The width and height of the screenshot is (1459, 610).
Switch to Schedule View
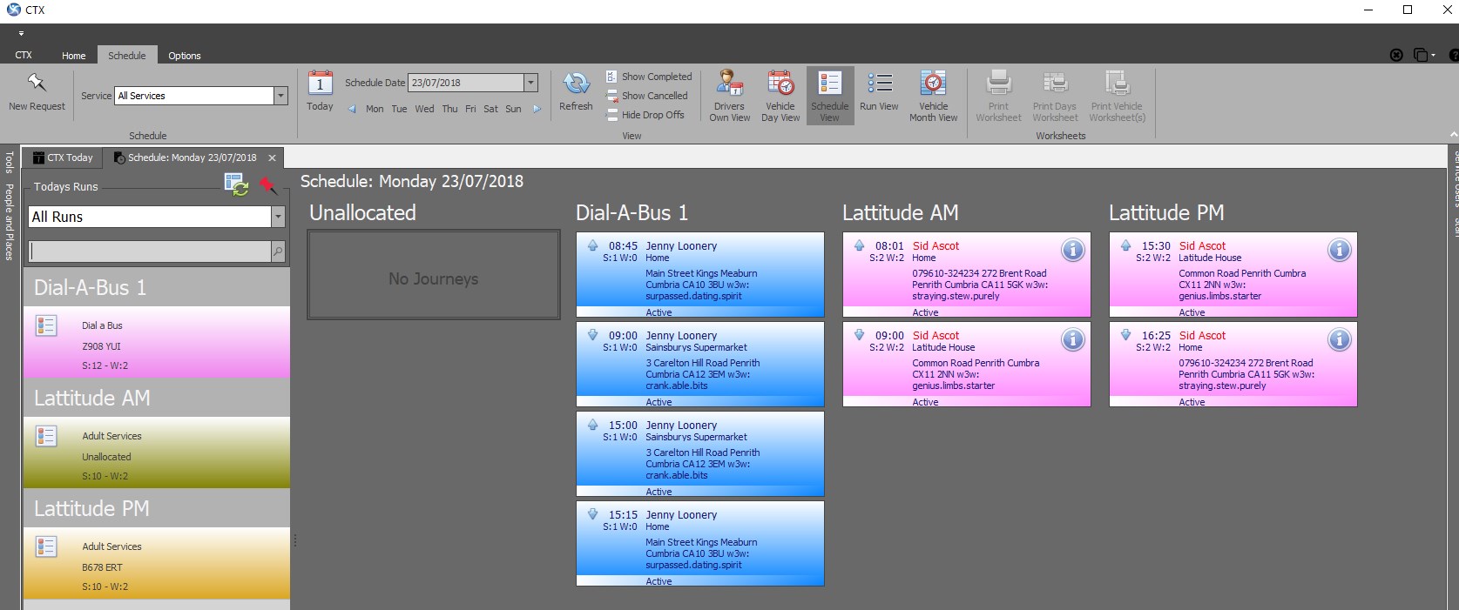tap(829, 96)
